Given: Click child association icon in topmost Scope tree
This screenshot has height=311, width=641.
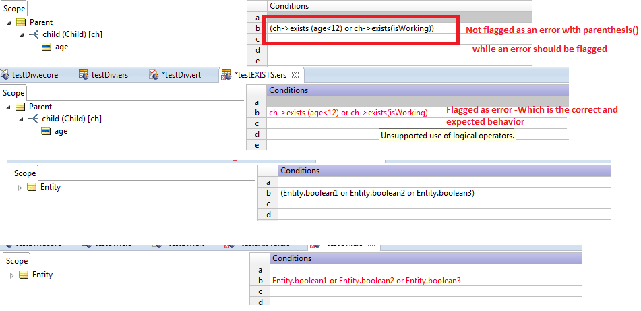Looking at the screenshot, I should pos(34,35).
